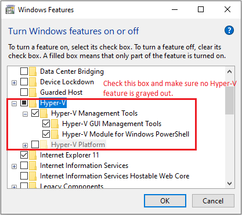Screen dimensions: 242x215
Task: Minimize the Windows Features window
Action: click(x=175, y=9)
